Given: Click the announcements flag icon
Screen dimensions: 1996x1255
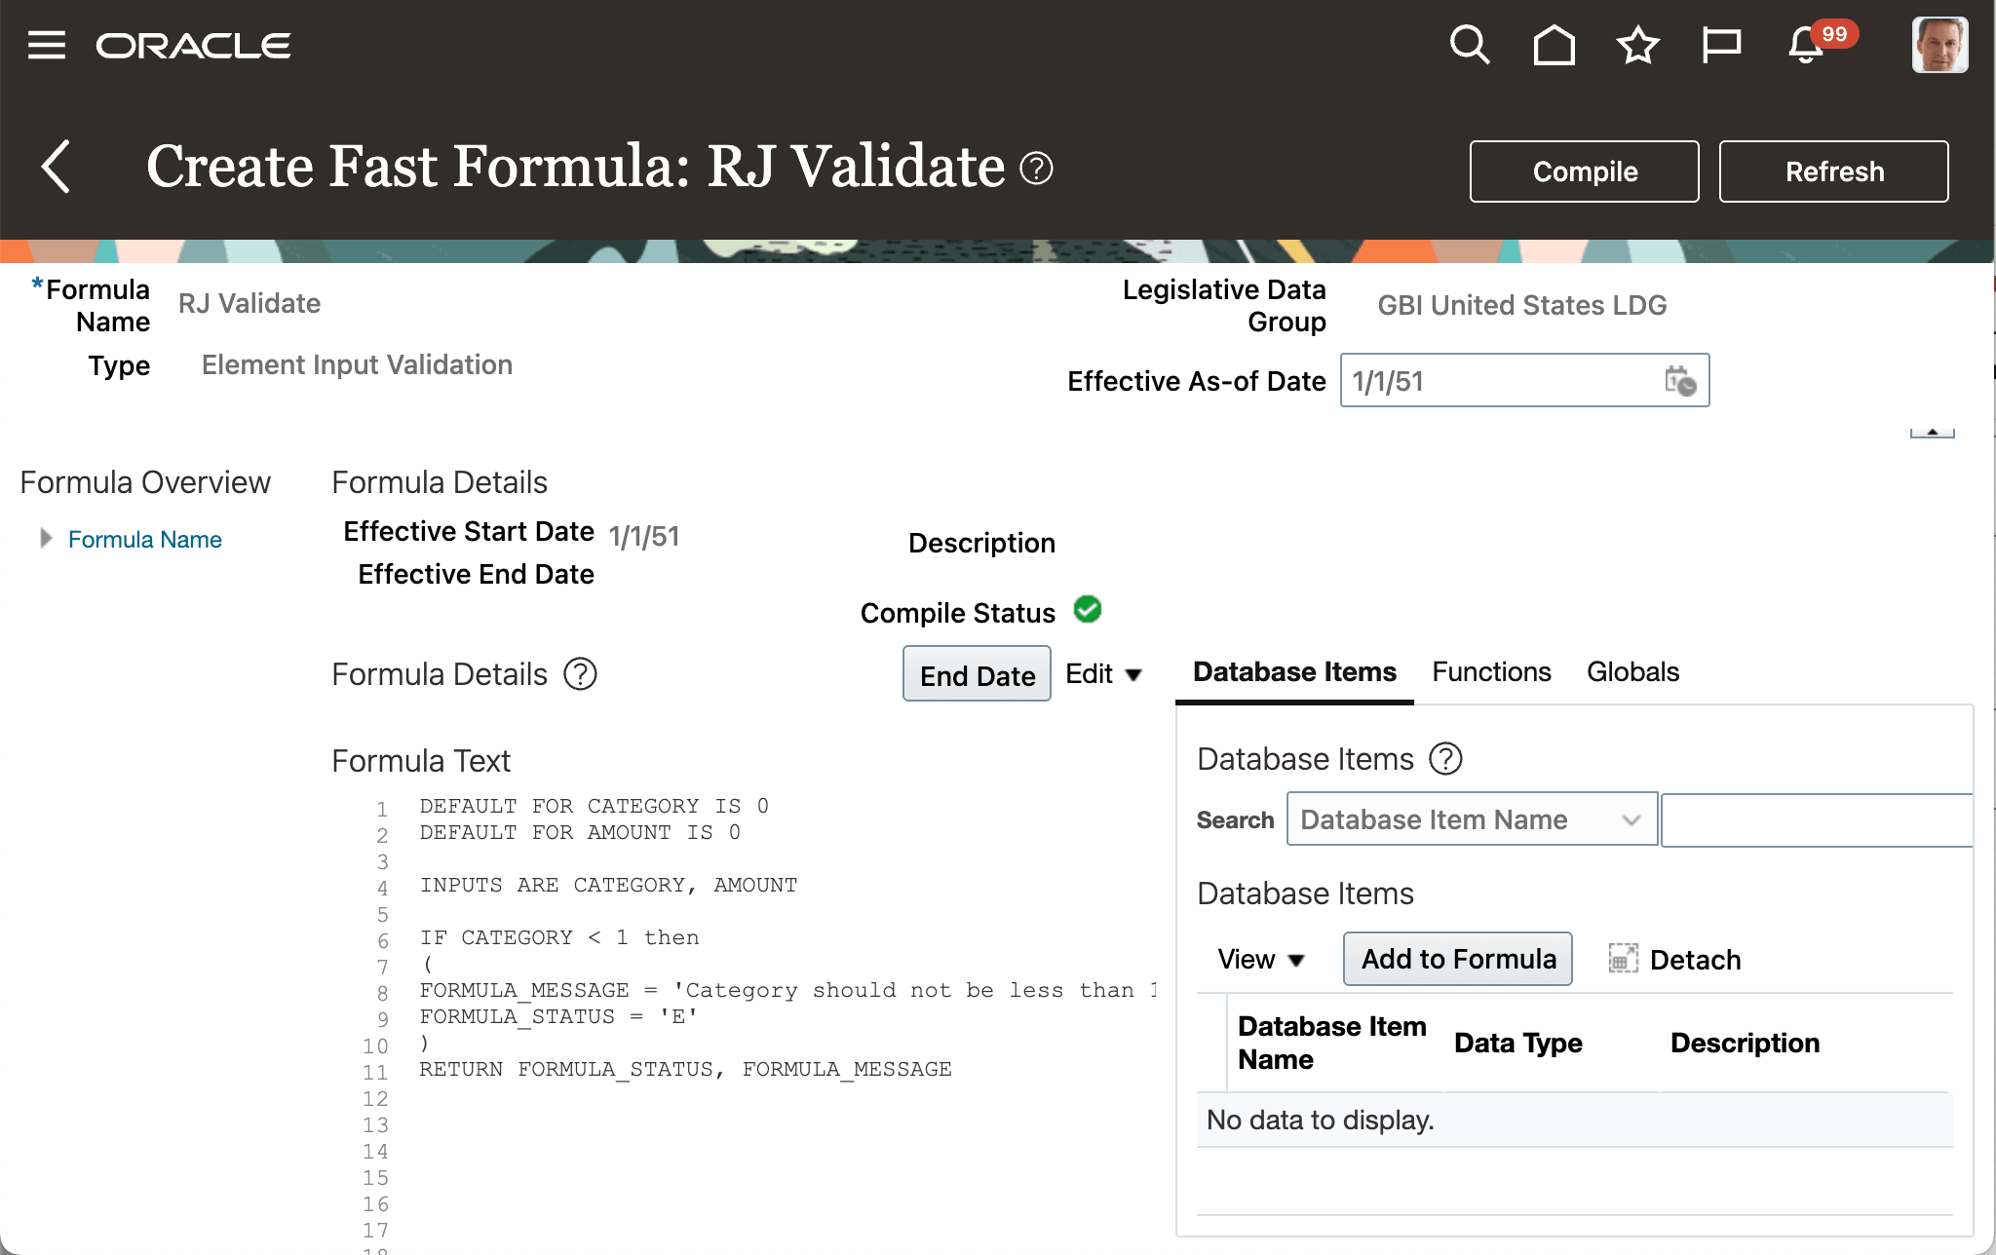Looking at the screenshot, I should point(1721,44).
